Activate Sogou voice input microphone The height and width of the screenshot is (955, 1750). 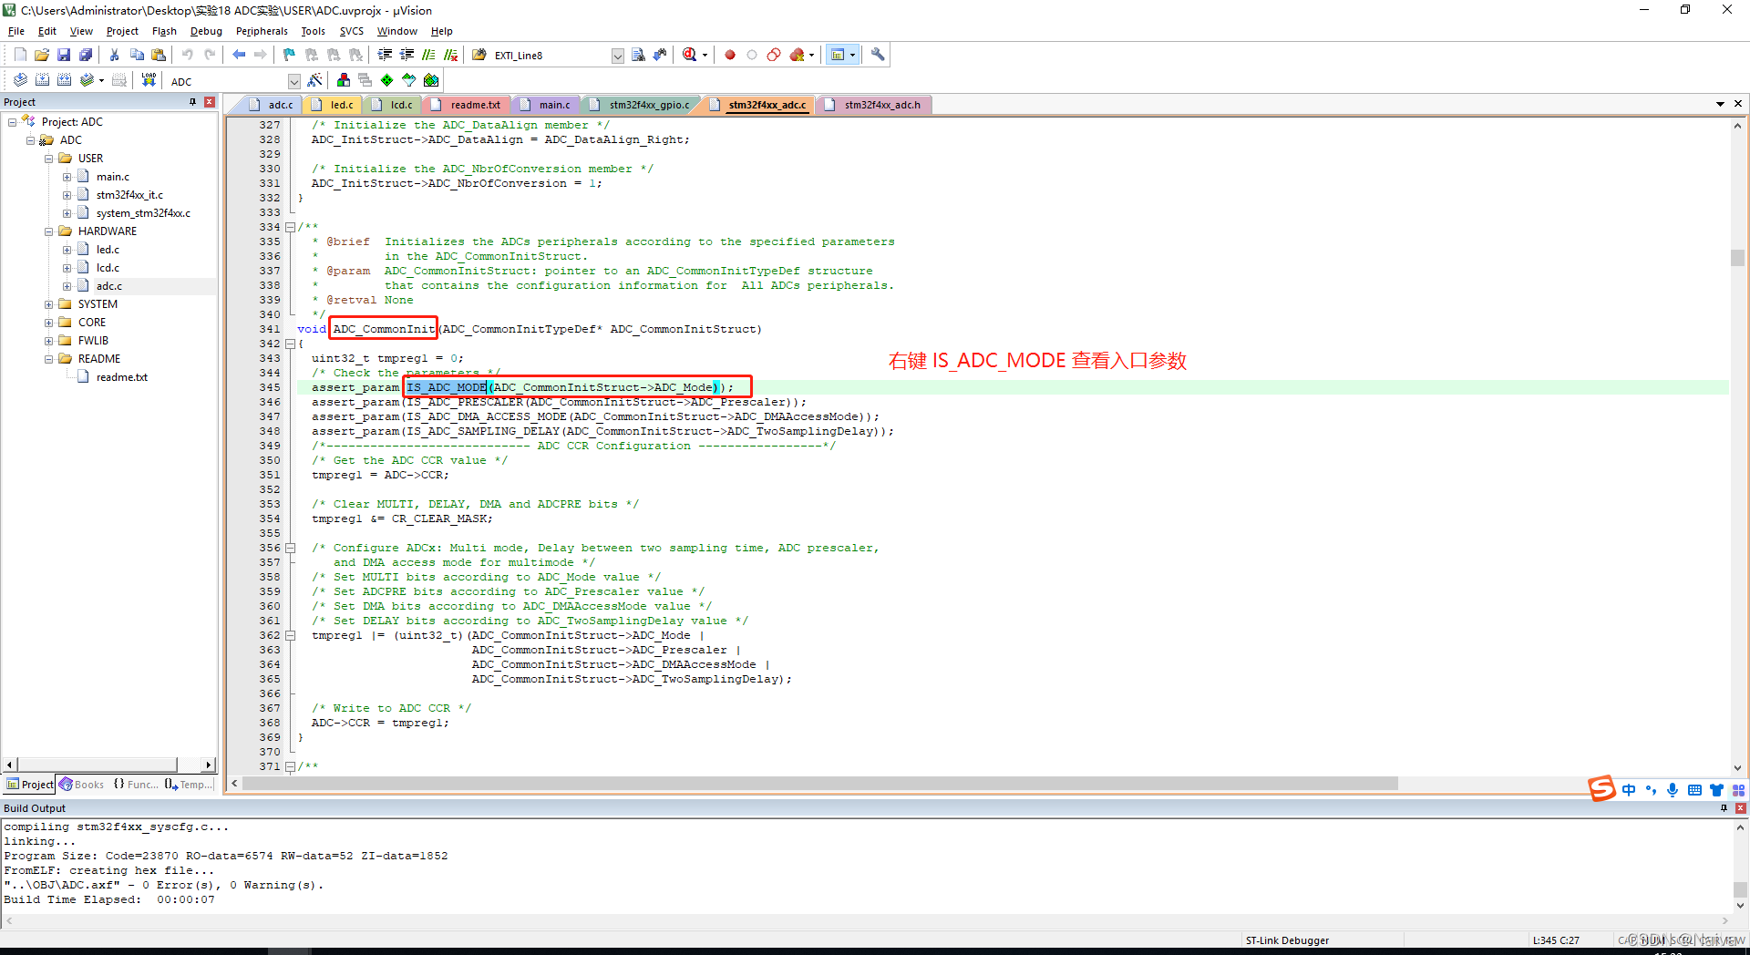click(1673, 790)
